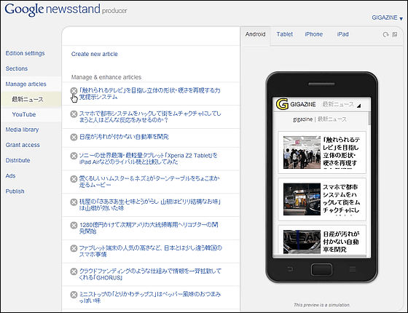Open article about 「GHORUS」 crowdfunding

click(150, 274)
